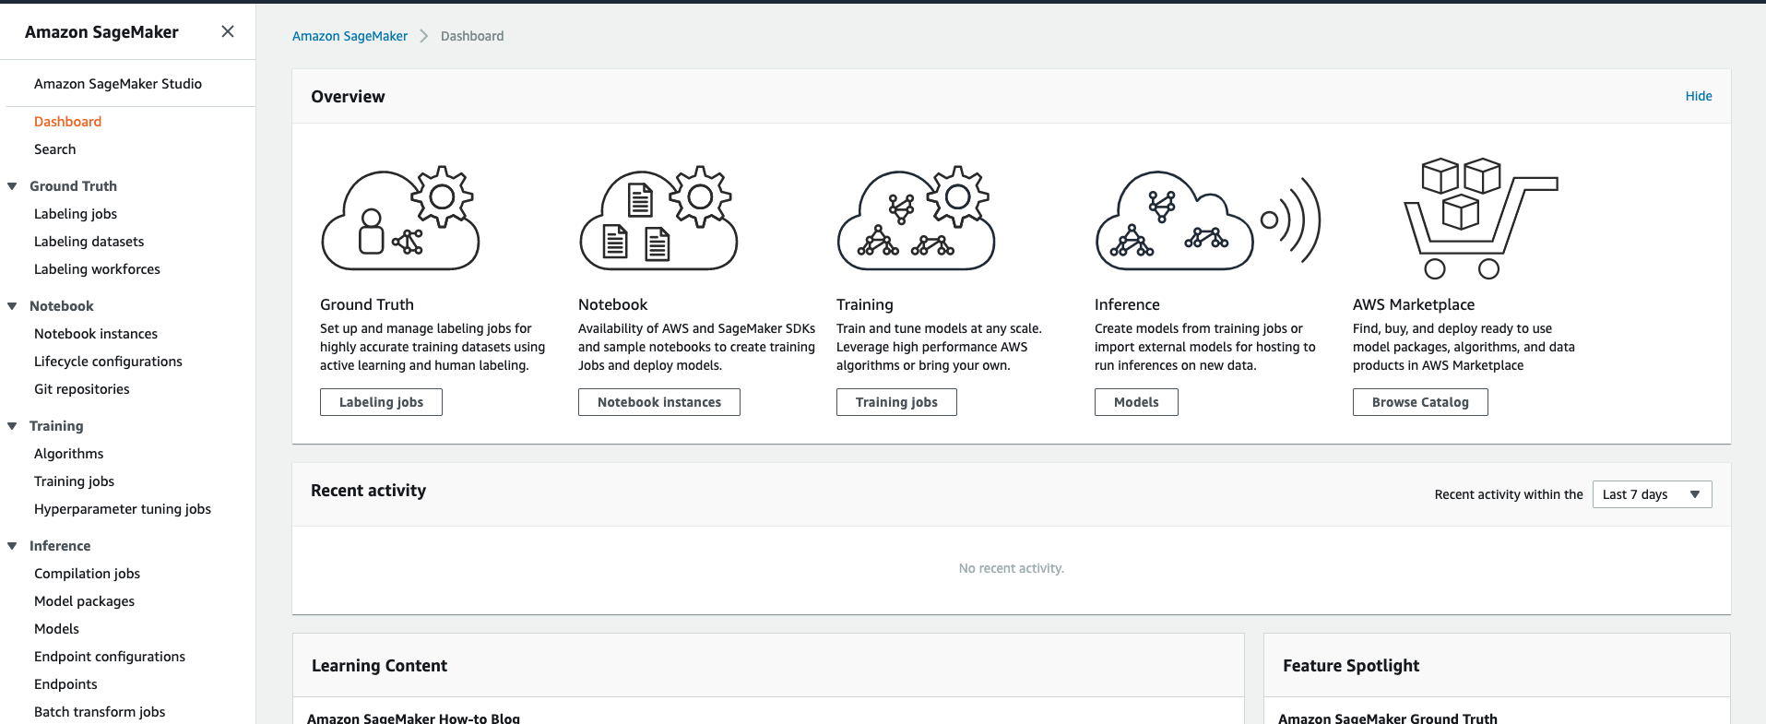Open Endpoint configurations in sidebar

click(110, 657)
